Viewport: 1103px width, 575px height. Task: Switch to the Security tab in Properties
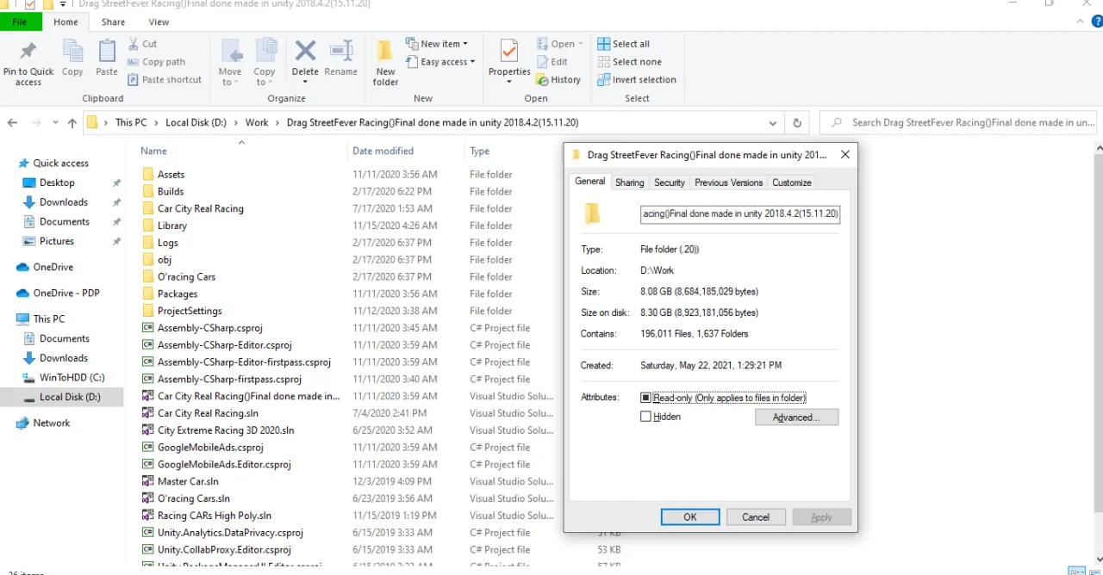669,182
